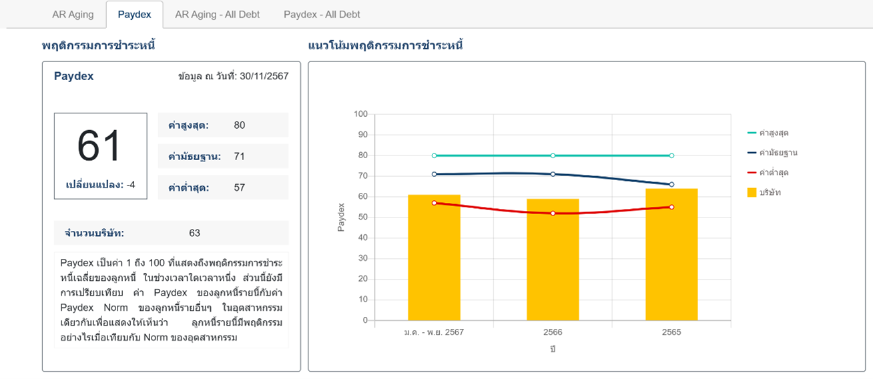The width and height of the screenshot is (873, 379).
Task: Click the จำนวนบริษัท 63 row
Action: pos(172,233)
